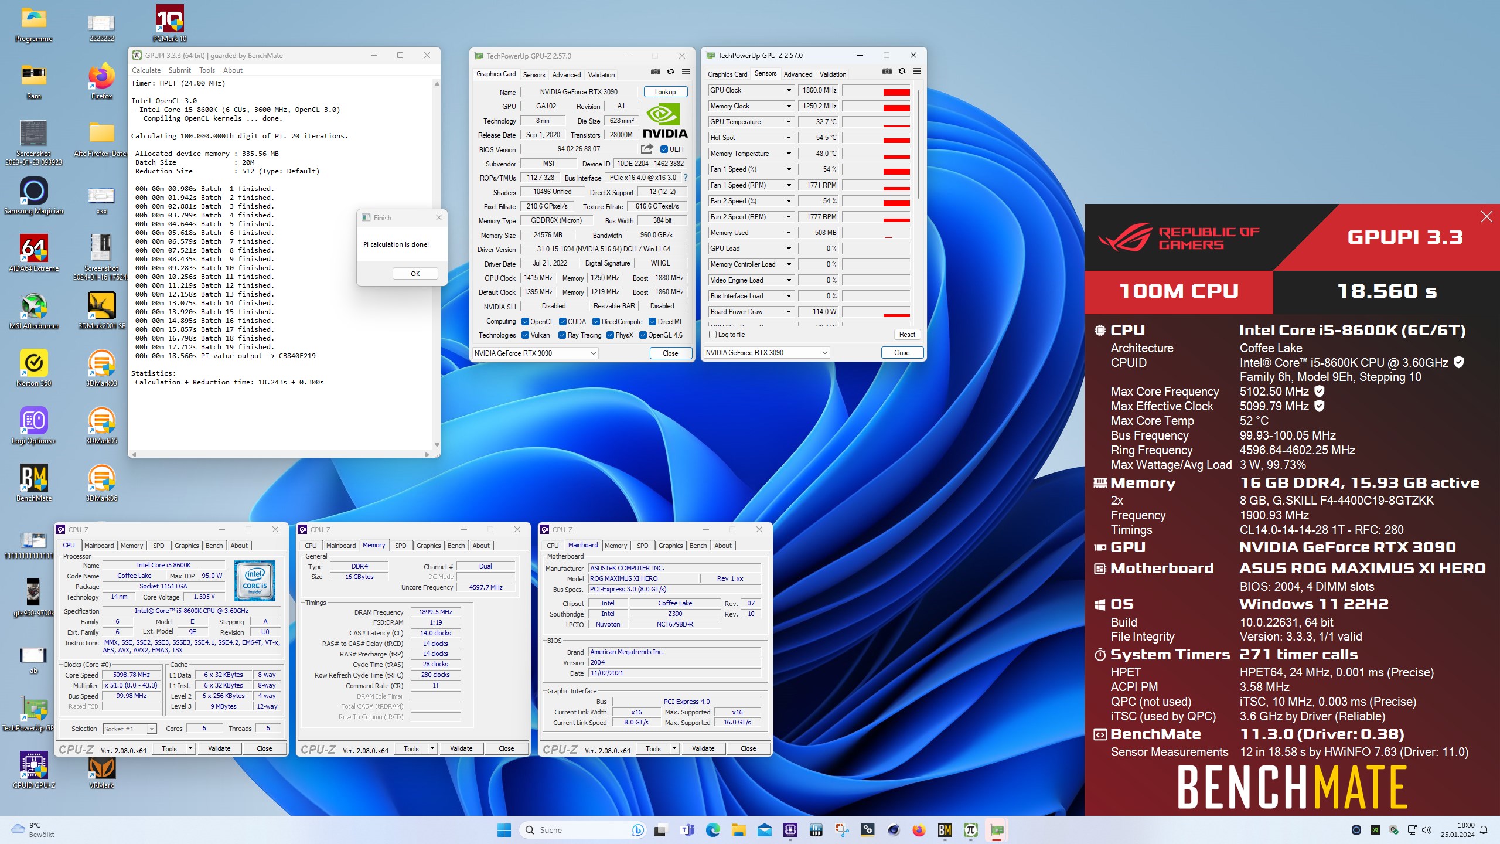
Task: Open the PCMark 10 desktop shortcut
Action: 170,23
